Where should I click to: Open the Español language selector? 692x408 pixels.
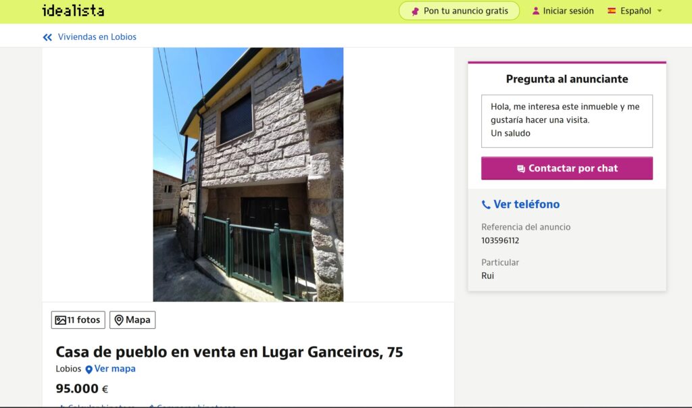pyautogui.click(x=635, y=11)
